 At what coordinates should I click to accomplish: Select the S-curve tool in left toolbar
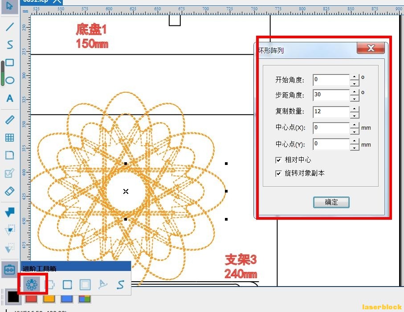coord(9,45)
